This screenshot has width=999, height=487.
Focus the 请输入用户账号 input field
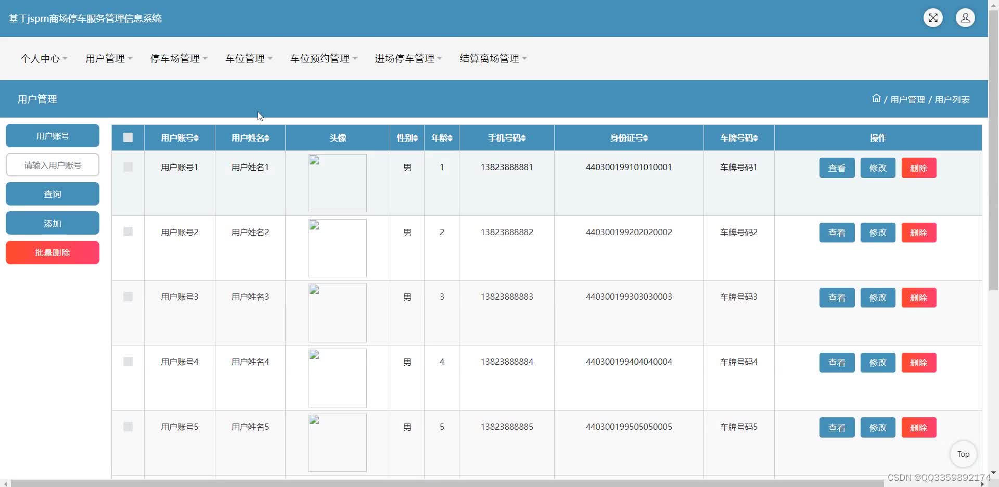point(53,165)
